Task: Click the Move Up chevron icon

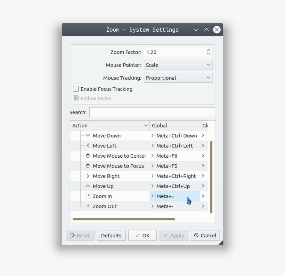Action: (88, 186)
